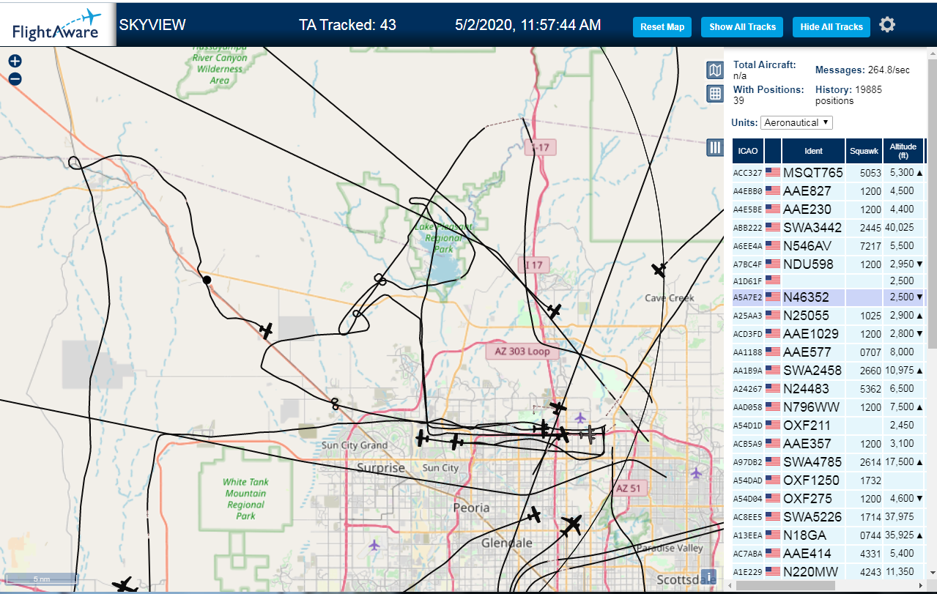The image size is (937, 594).
Task: Select the highlighted N46352 row
Action: [x=829, y=297]
